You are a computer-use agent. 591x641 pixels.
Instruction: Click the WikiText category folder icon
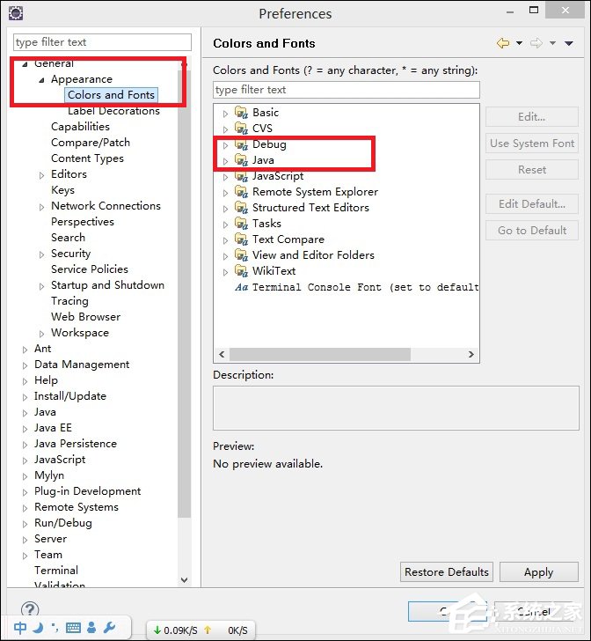click(x=241, y=270)
